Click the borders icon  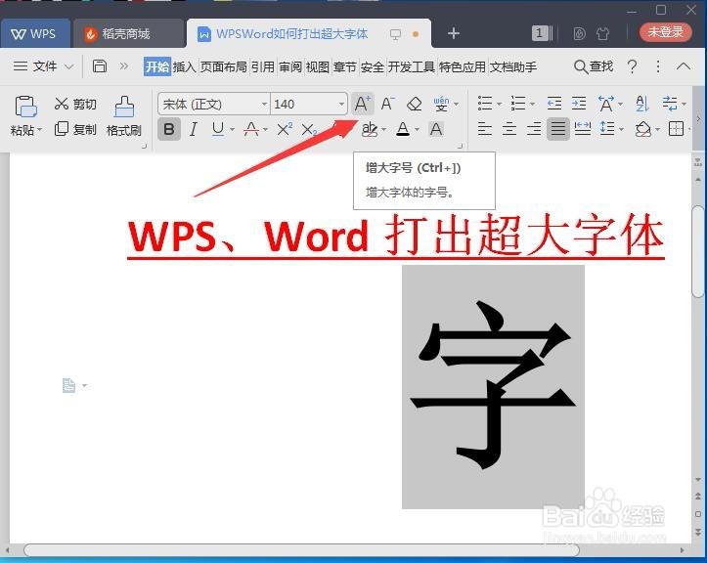(x=676, y=129)
